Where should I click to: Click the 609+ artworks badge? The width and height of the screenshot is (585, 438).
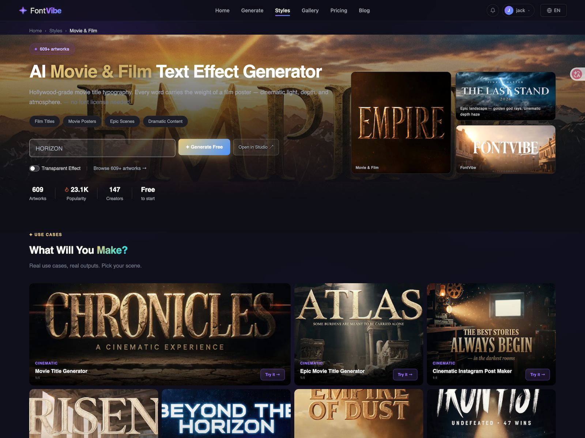52,49
